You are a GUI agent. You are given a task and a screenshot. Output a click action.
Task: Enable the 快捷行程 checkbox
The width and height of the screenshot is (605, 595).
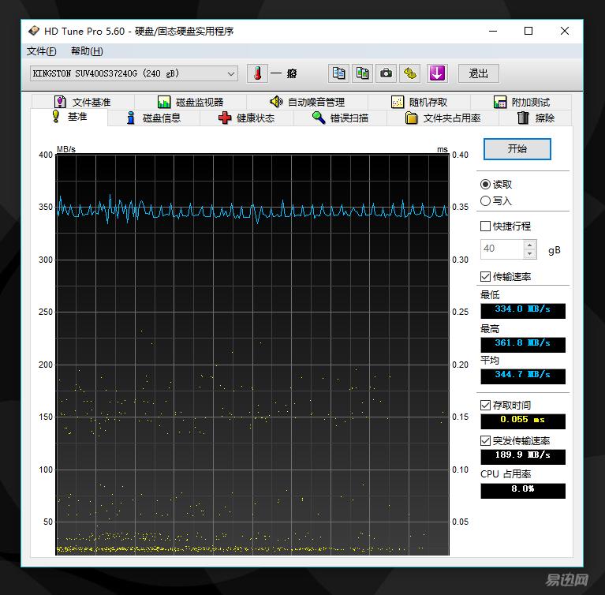(486, 226)
